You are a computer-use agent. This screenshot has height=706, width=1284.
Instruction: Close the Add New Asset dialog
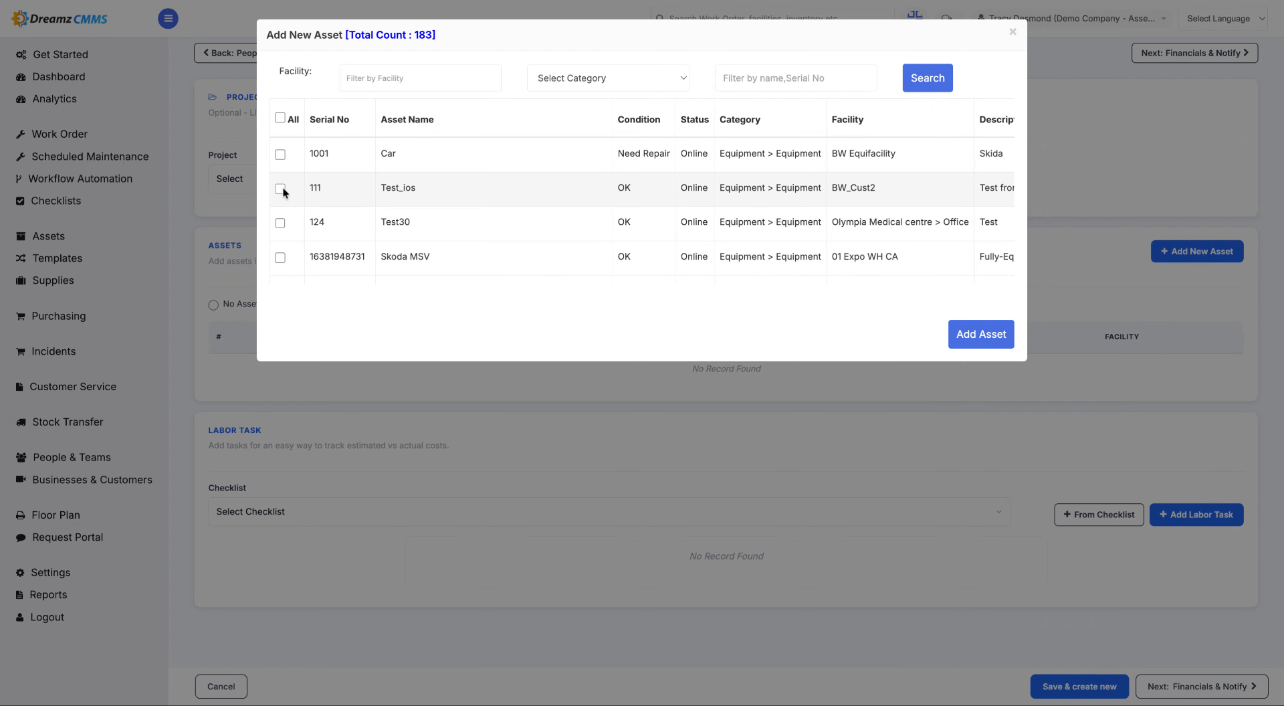(x=1012, y=31)
